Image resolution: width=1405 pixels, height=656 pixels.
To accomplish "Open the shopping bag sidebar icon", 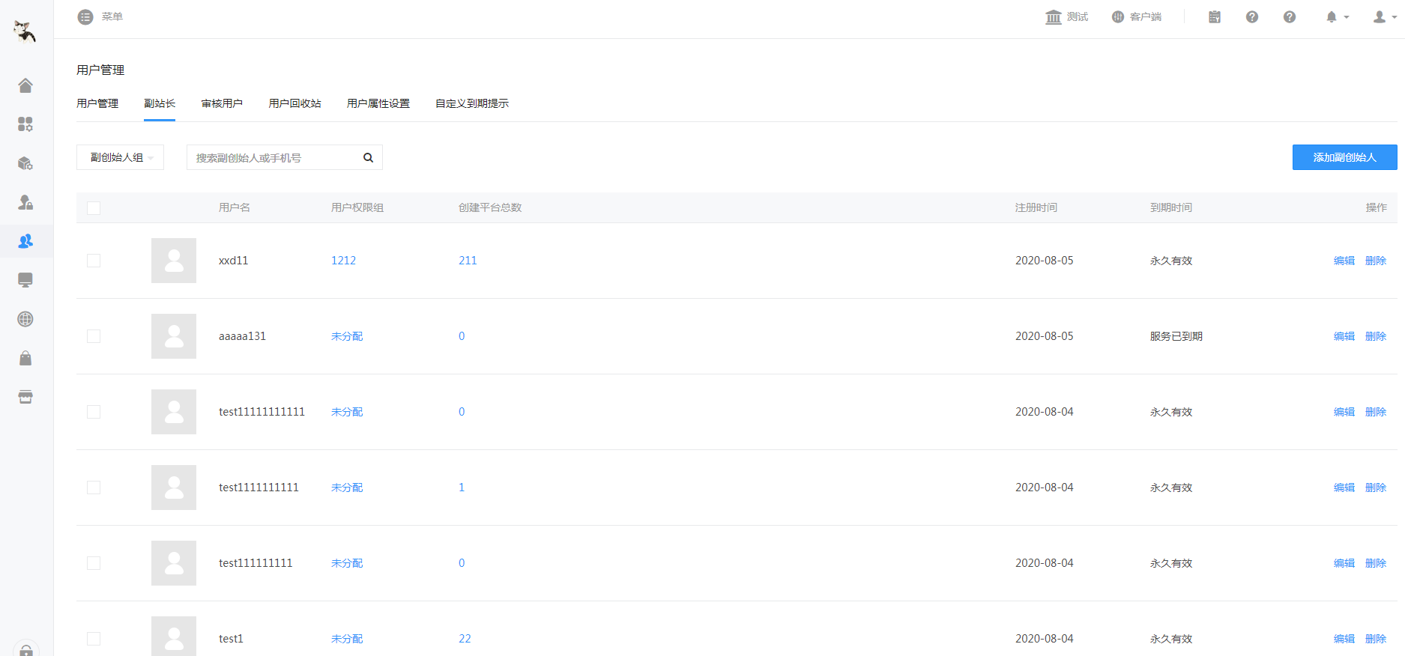I will point(25,358).
